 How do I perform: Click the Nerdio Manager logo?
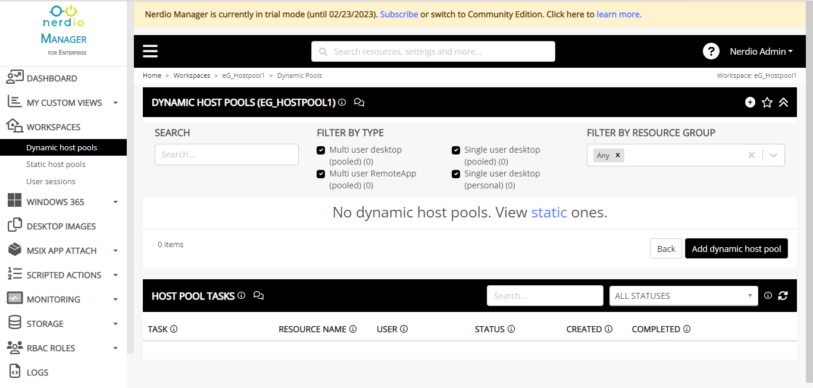click(x=64, y=30)
